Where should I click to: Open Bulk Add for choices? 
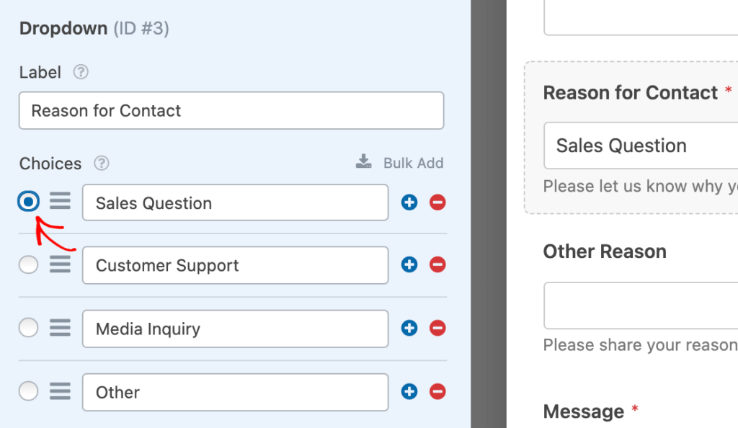click(x=415, y=163)
